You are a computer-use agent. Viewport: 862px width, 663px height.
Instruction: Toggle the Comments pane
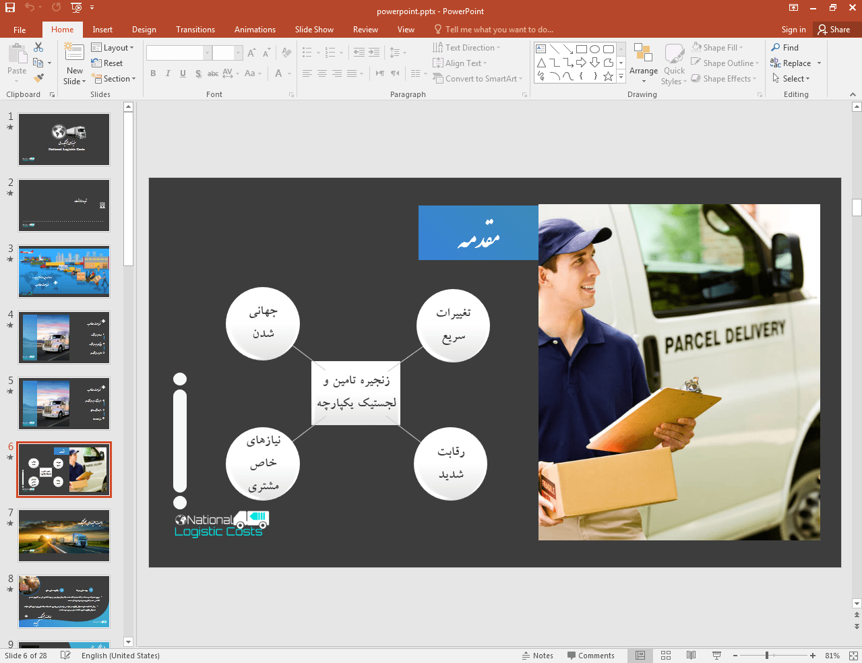click(590, 656)
